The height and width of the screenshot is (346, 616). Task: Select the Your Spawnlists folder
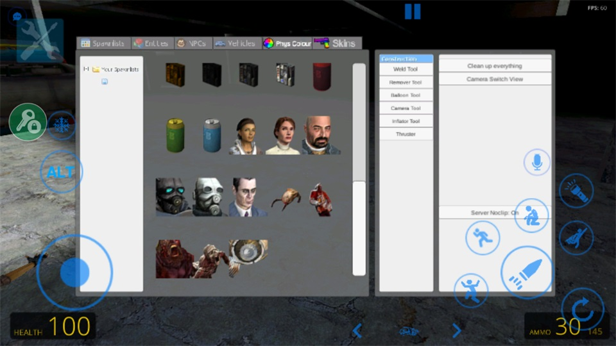(116, 69)
